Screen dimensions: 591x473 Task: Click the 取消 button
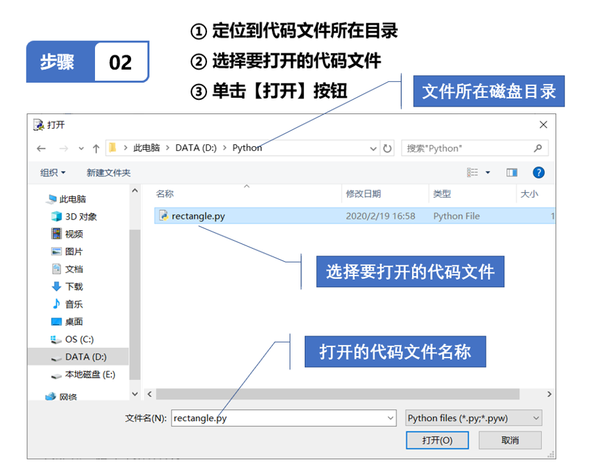tap(510, 440)
